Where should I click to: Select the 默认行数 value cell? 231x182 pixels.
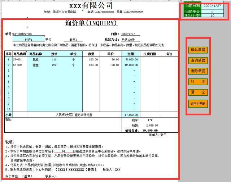(212, 15)
